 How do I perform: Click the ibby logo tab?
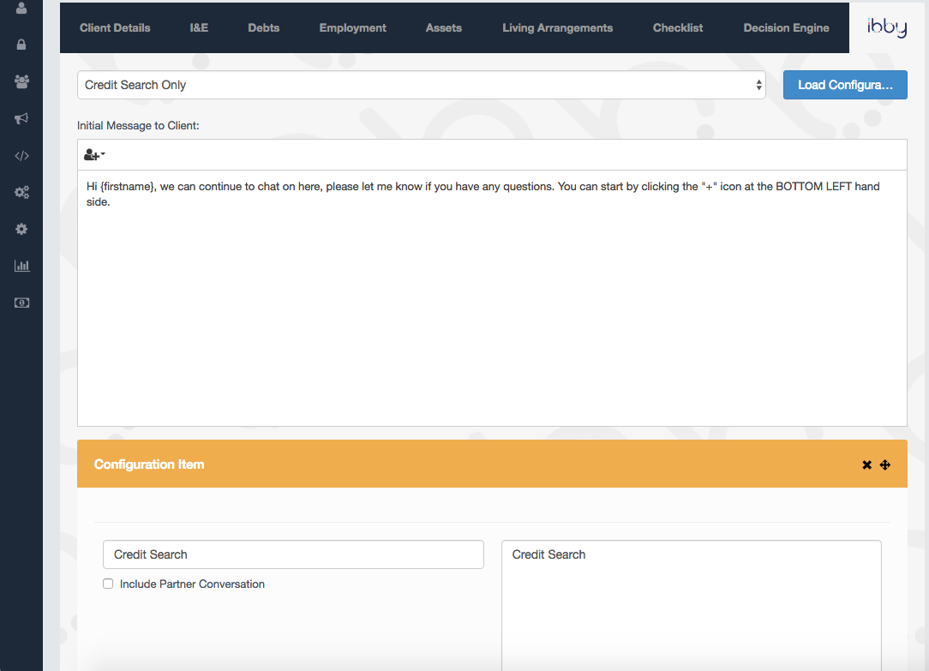pyautogui.click(x=886, y=27)
